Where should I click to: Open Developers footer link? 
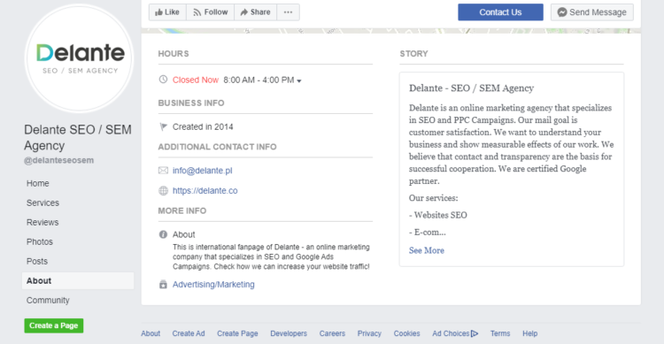click(x=289, y=333)
